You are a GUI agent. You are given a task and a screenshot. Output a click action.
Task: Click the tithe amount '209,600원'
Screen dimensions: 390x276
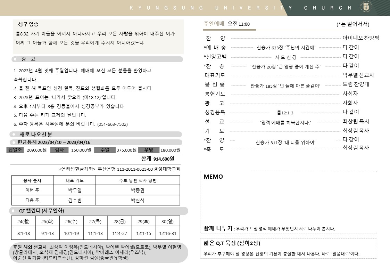(36, 150)
